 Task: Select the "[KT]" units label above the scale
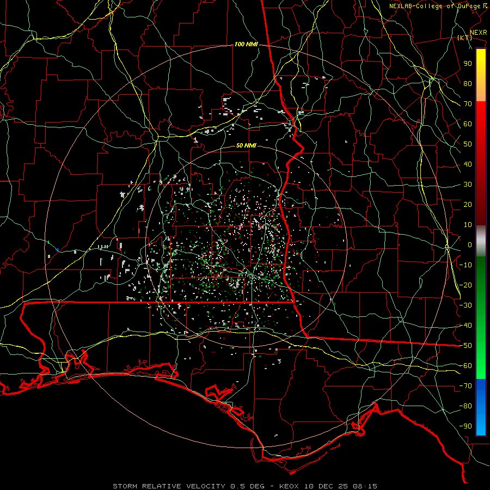(464, 38)
